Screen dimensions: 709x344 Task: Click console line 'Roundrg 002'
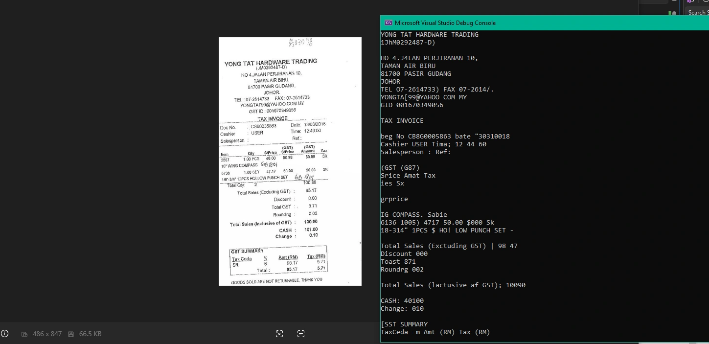tap(402, 270)
